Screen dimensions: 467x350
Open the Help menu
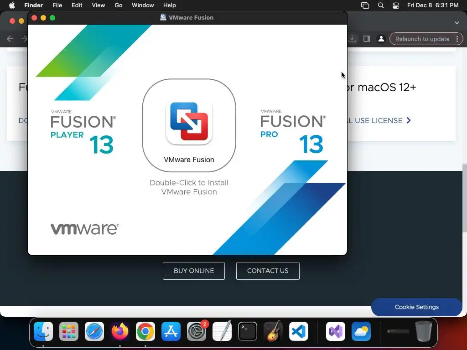pyautogui.click(x=170, y=5)
